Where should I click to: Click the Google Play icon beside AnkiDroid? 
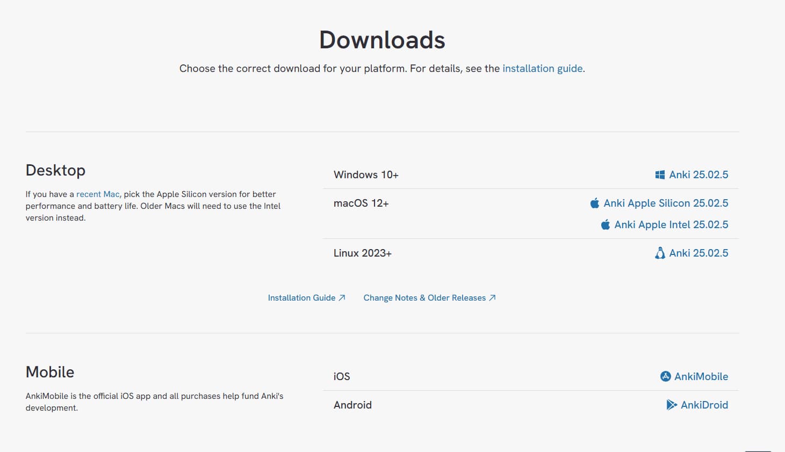(672, 405)
